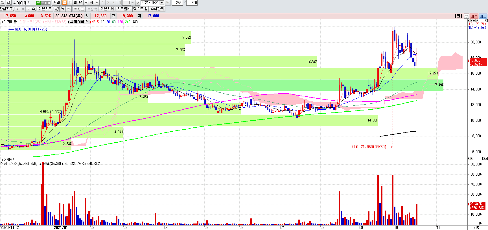Click the red MA 5 legend color
This screenshot has height=230, width=488.
point(95,22)
